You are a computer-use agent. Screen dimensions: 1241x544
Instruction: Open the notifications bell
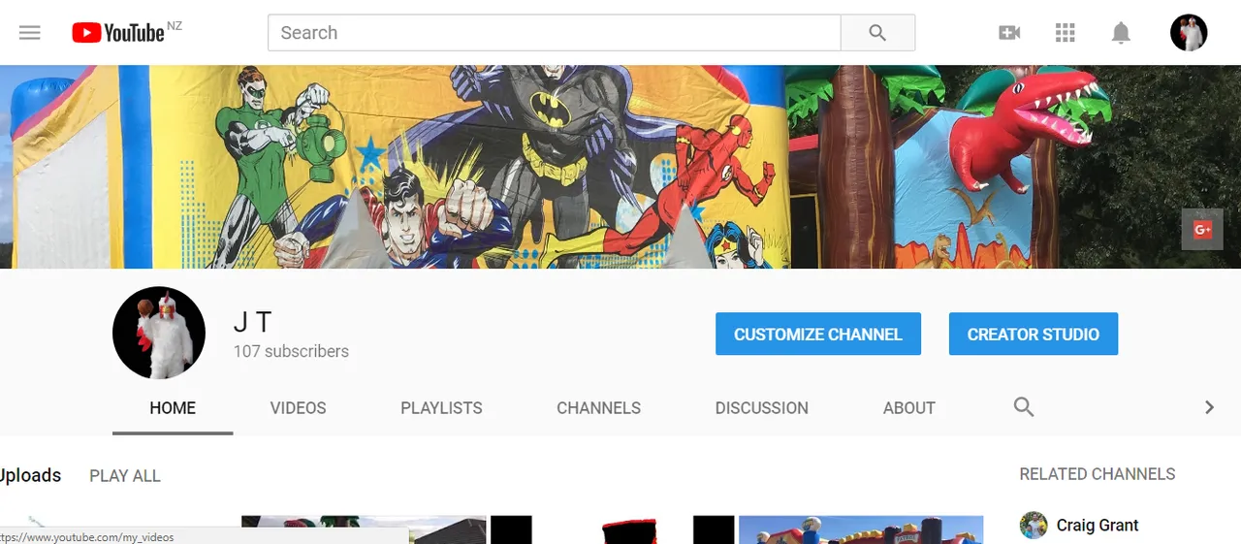pyautogui.click(x=1121, y=33)
